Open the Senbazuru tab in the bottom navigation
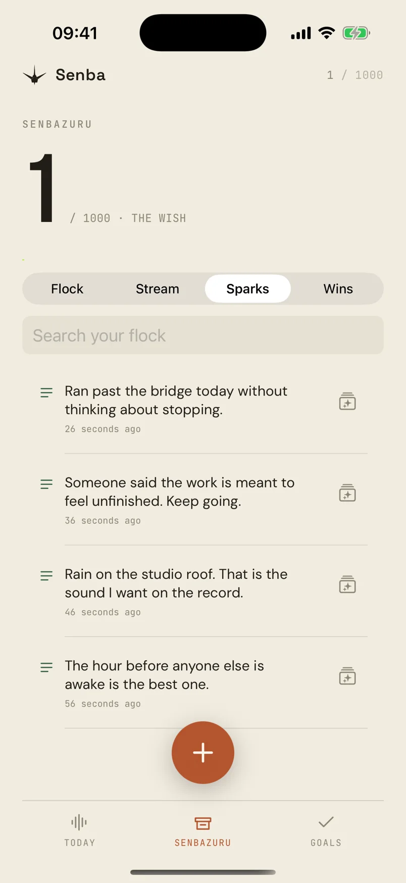This screenshot has width=406, height=883. 203,830
